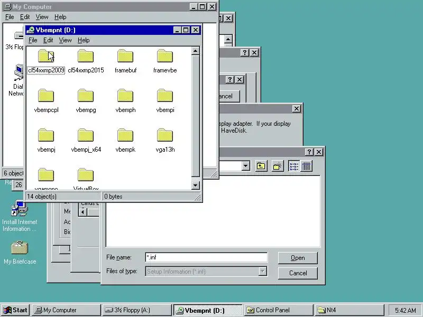423x317 pixels.
Task: Expand Files of type dropdown
Action: [262, 271]
